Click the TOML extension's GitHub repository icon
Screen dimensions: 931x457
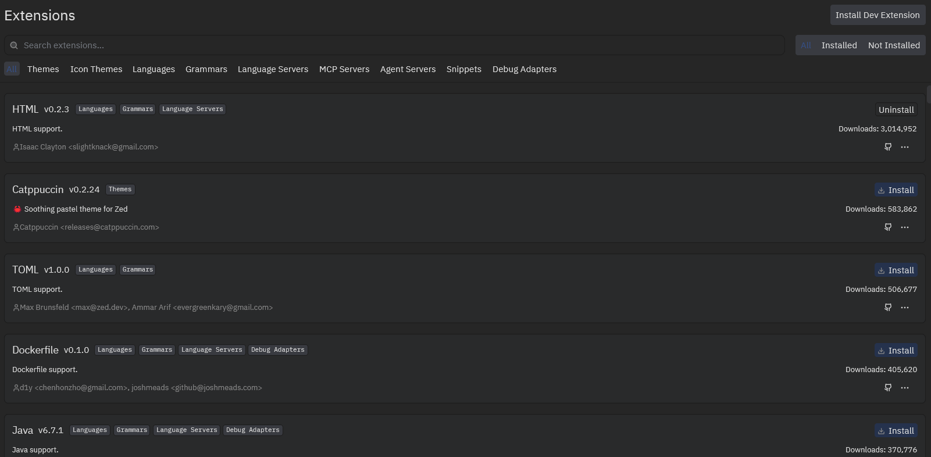coord(888,308)
